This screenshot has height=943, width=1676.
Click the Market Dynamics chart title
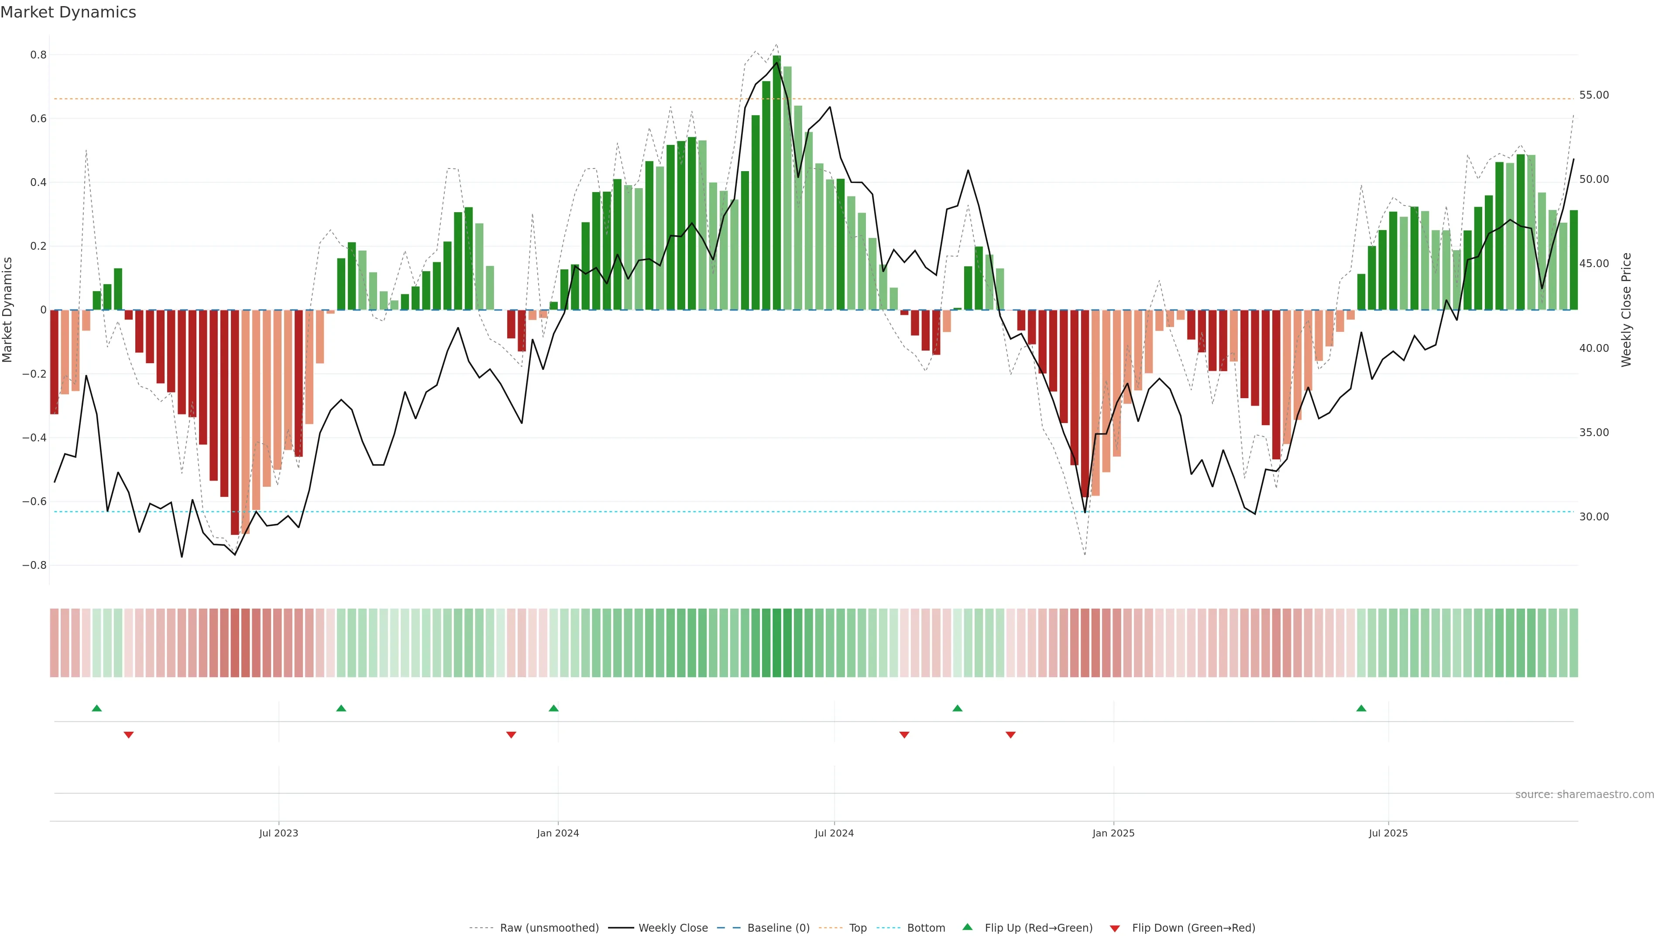click(x=69, y=12)
